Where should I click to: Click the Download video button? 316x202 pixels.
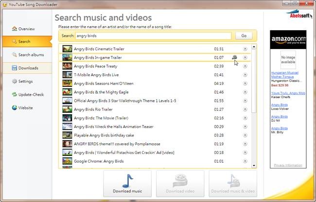click(x=180, y=184)
